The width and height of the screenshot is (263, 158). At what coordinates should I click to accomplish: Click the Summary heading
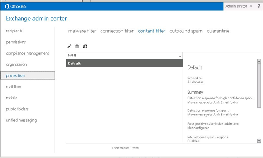coord(195,92)
